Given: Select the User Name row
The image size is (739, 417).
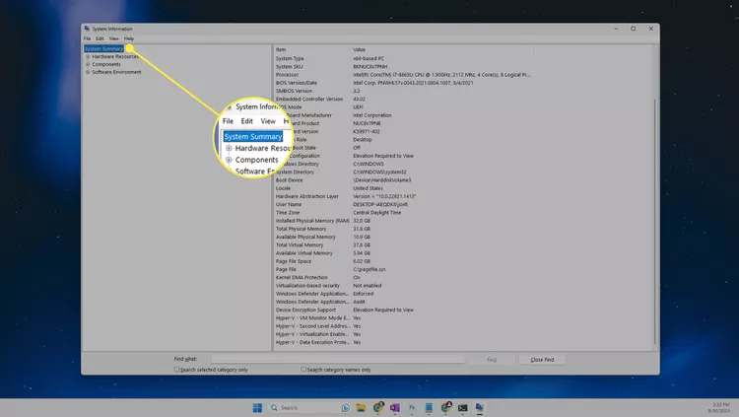Looking at the screenshot, I should 464,204.
